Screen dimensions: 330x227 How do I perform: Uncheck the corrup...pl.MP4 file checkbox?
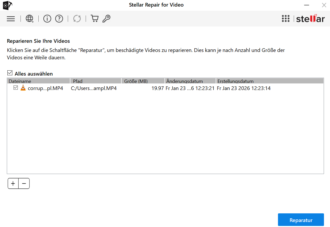[x=16, y=88]
